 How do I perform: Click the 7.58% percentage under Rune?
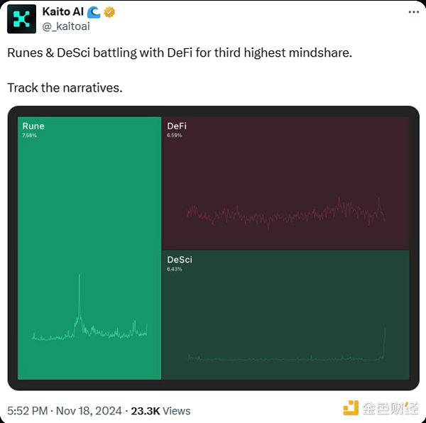pyautogui.click(x=29, y=136)
